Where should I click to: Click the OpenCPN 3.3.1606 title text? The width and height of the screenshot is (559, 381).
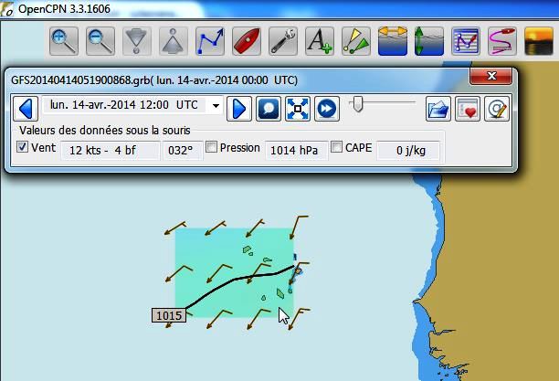pyautogui.click(x=64, y=8)
